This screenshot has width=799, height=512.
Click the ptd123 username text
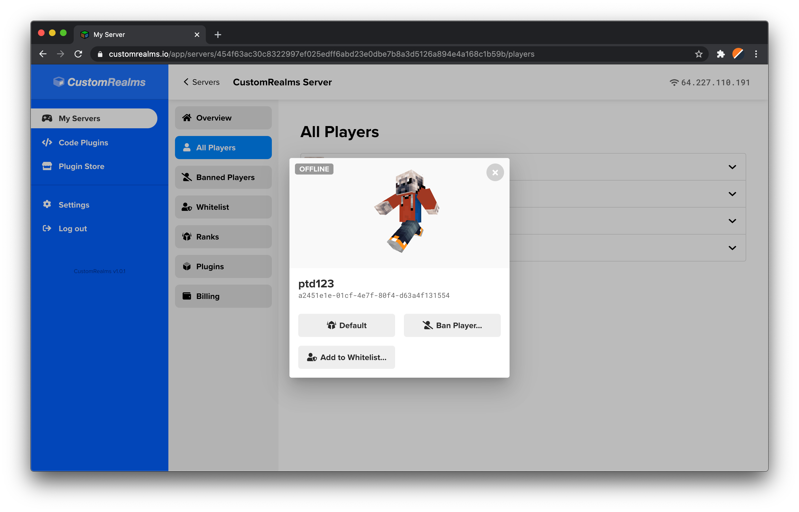[x=316, y=284]
